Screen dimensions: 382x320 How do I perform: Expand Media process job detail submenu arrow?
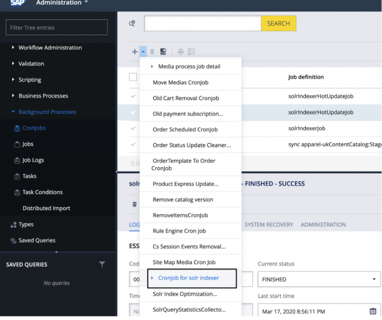[152, 66]
